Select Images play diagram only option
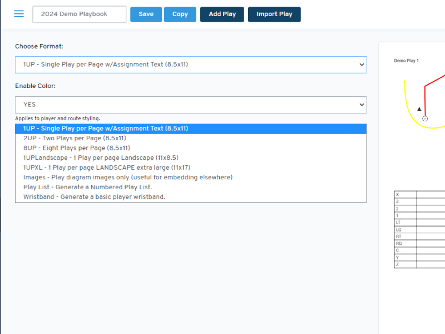This screenshot has width=445, height=334. pos(127,178)
